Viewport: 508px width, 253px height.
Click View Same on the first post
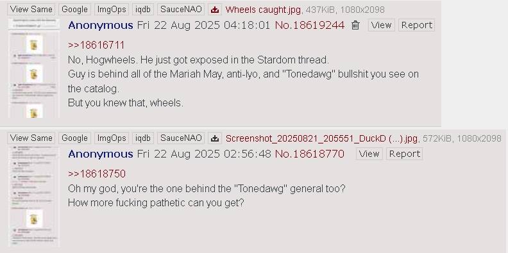31,10
